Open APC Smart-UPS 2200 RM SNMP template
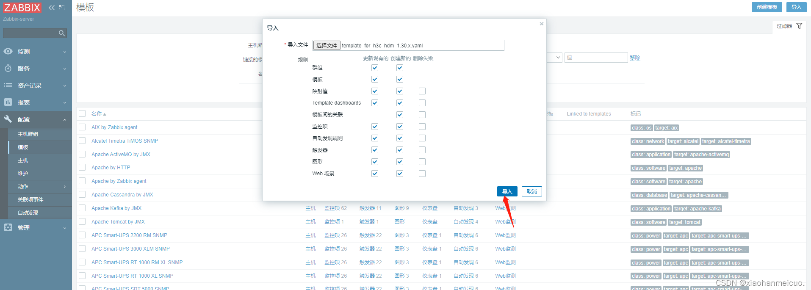 pos(129,235)
